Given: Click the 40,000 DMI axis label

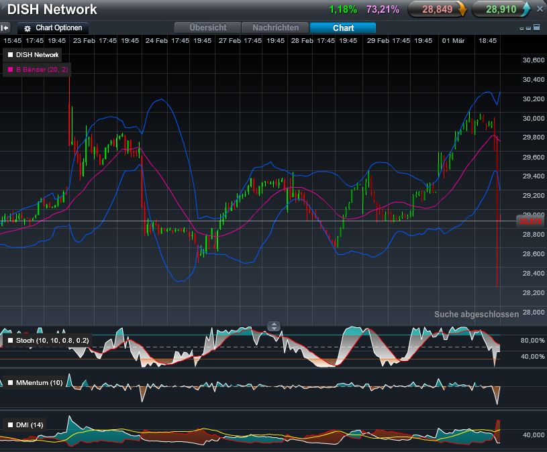Looking at the screenshot, I should tap(534, 435).
